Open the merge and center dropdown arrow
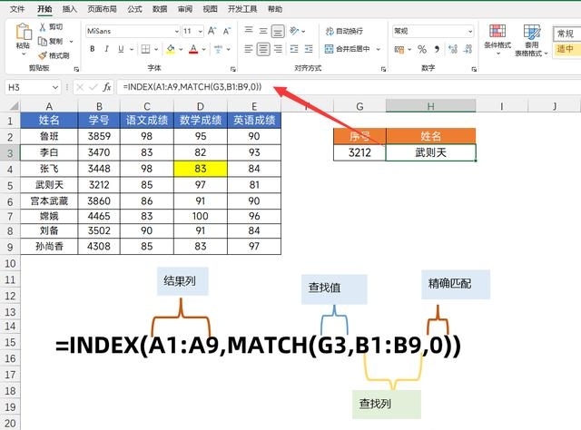 tap(379, 49)
